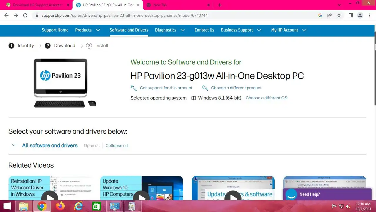Choose a different OS
This screenshot has width=376, height=212.
[266, 98]
